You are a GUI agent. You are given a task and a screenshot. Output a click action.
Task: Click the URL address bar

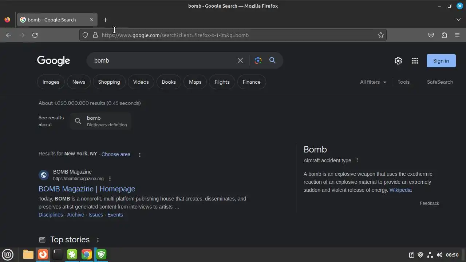click(x=233, y=35)
